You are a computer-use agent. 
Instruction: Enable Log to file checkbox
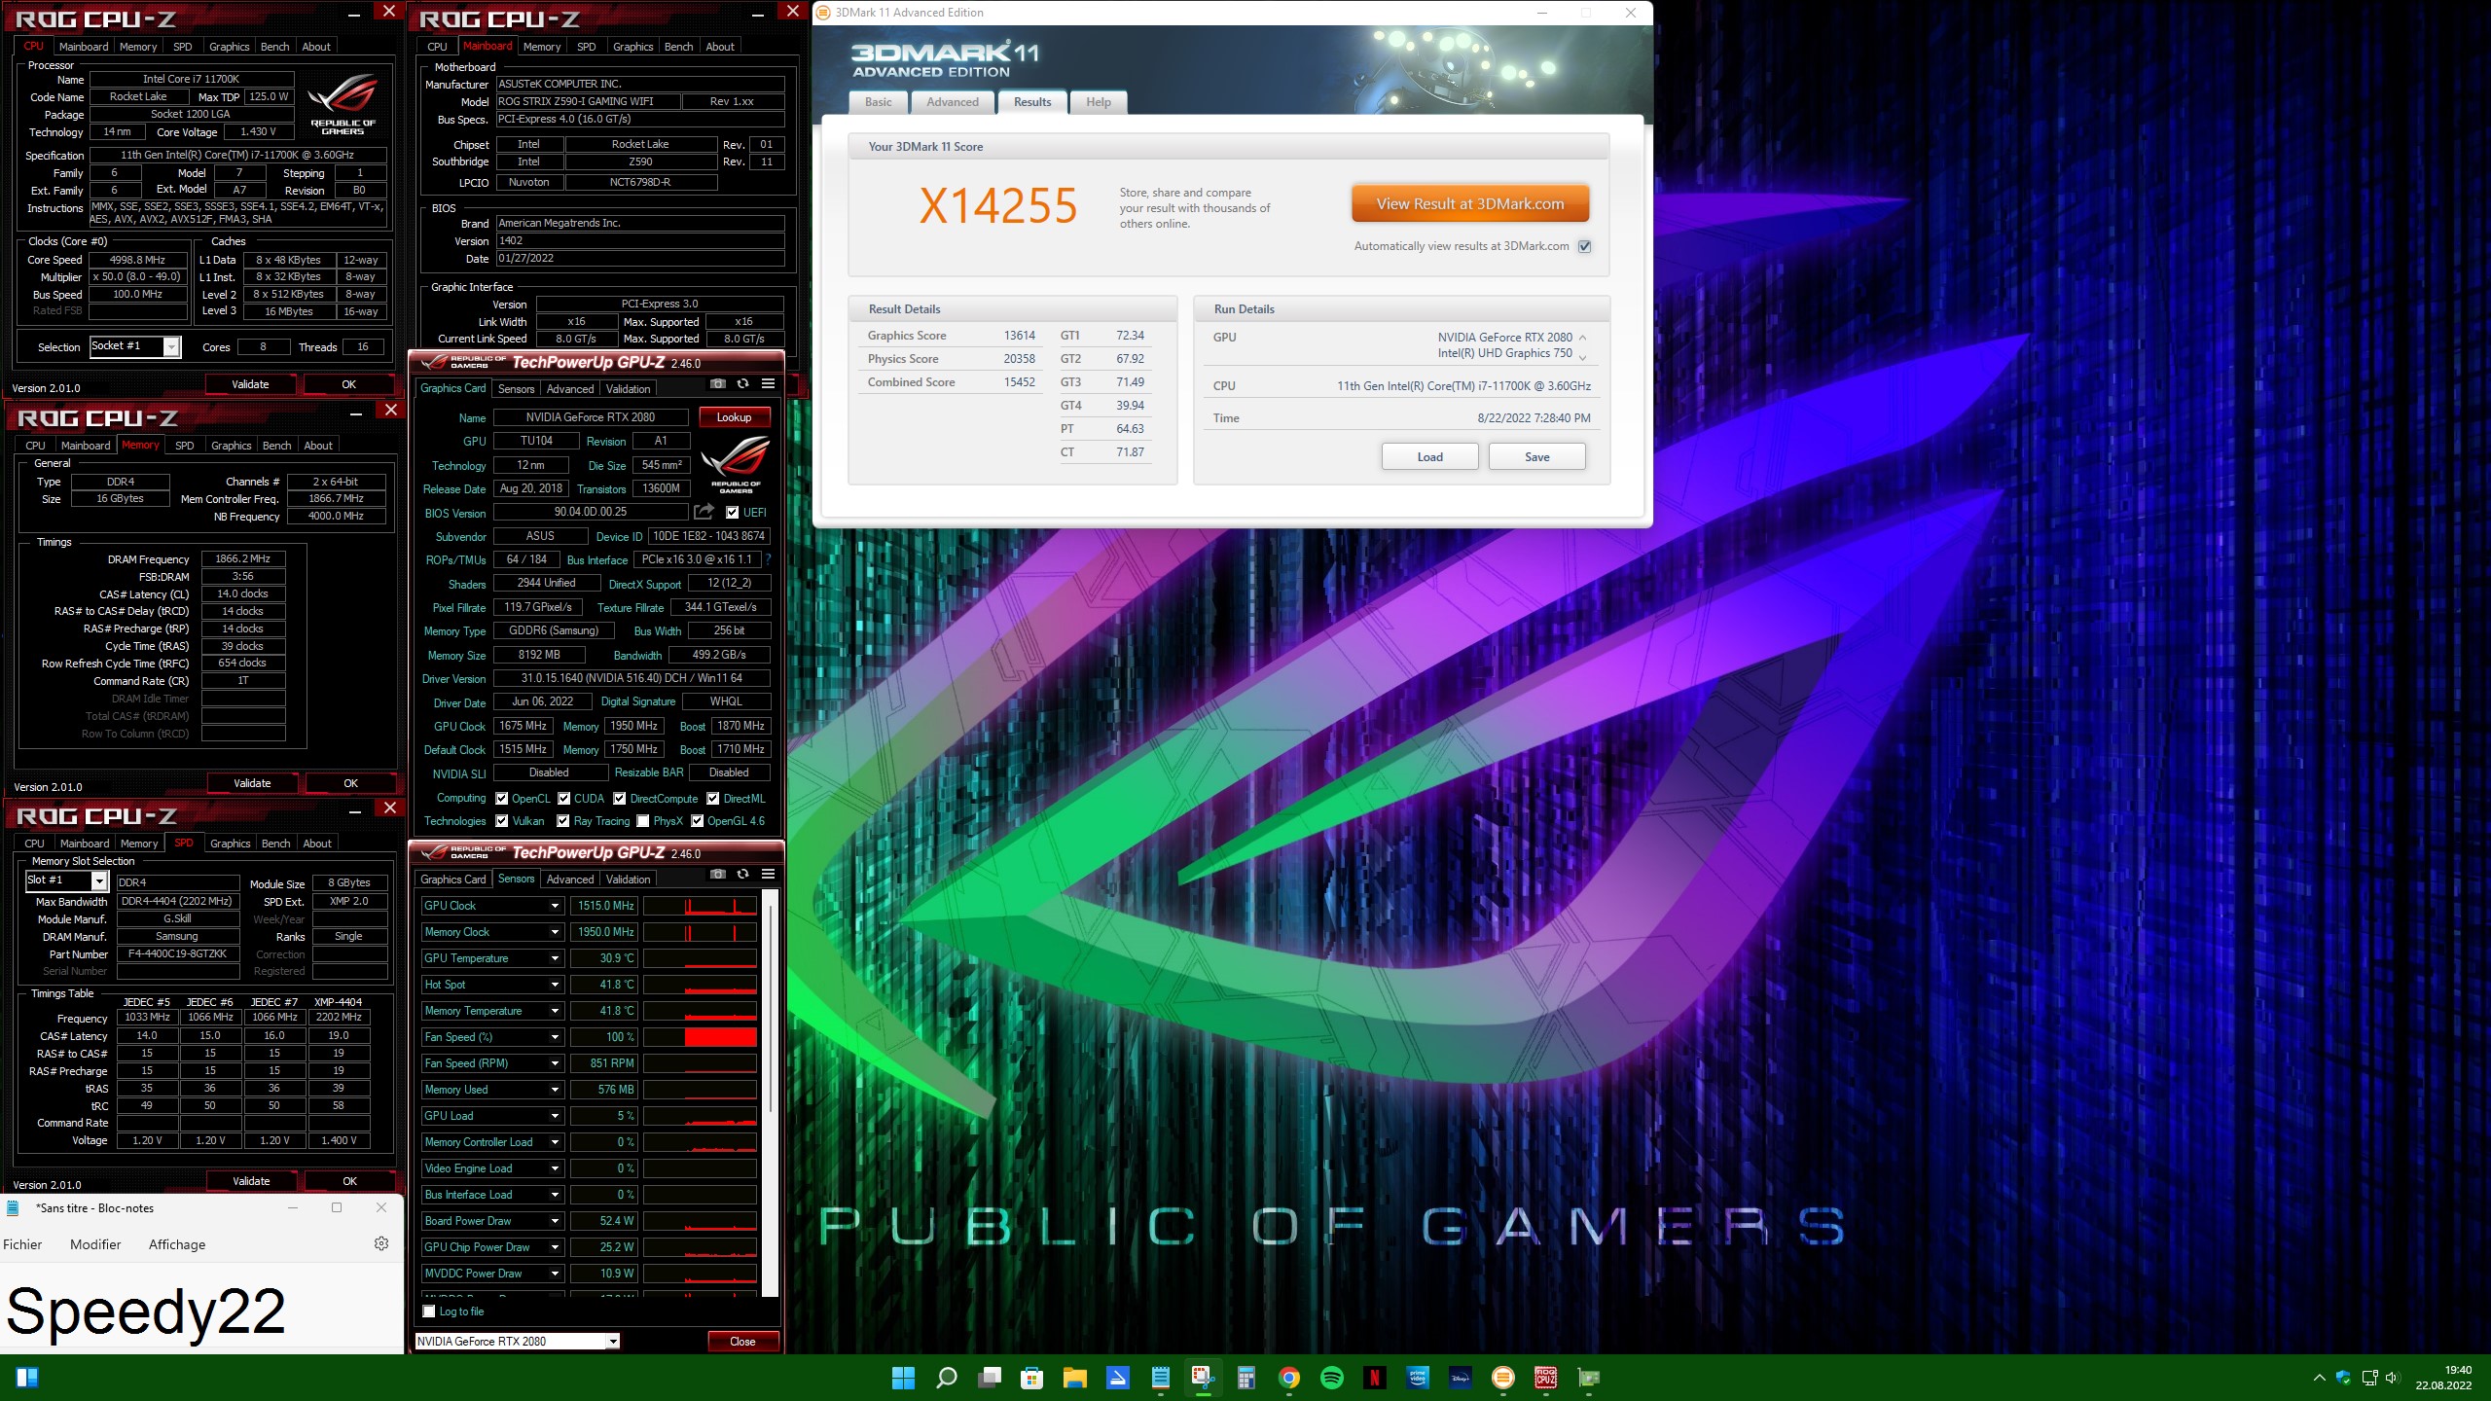(429, 1311)
